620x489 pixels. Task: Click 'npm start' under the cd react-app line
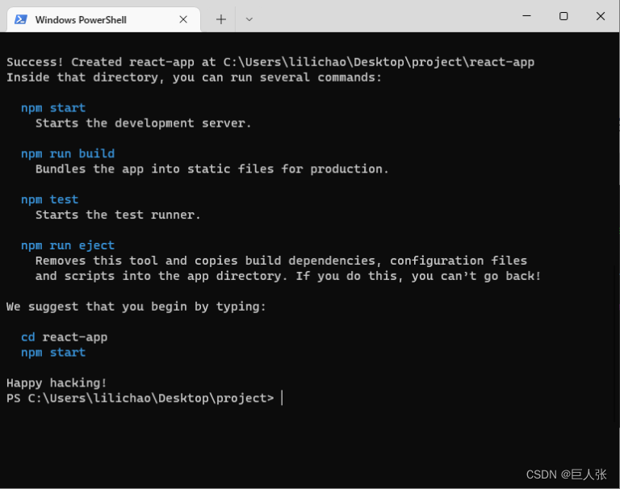[x=53, y=352]
